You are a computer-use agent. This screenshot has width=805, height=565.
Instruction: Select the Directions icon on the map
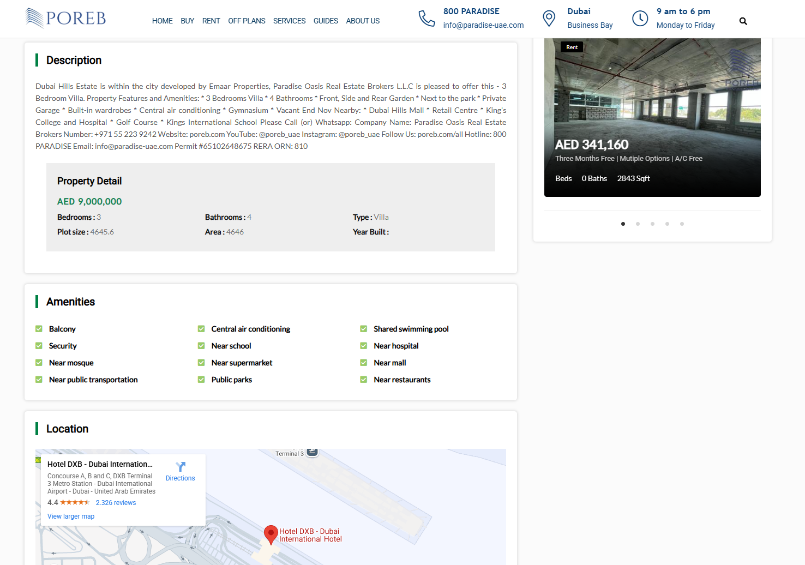pyautogui.click(x=180, y=468)
